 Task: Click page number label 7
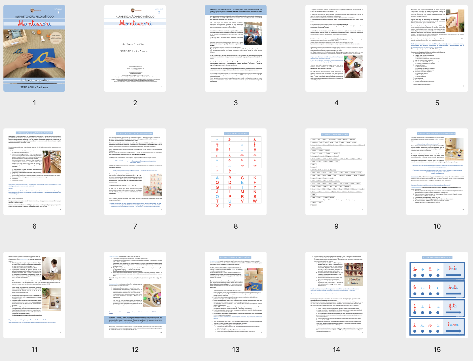135,226
